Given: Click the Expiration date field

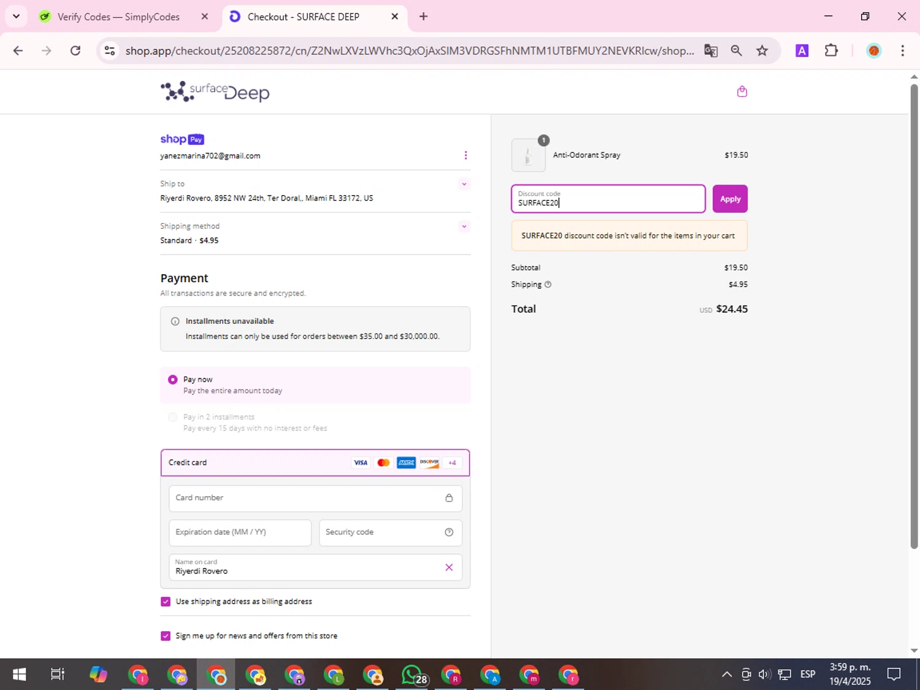Looking at the screenshot, I should click(240, 532).
